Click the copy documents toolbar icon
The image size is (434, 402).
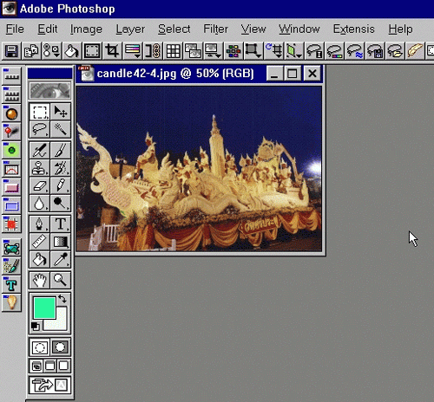(x=31, y=51)
